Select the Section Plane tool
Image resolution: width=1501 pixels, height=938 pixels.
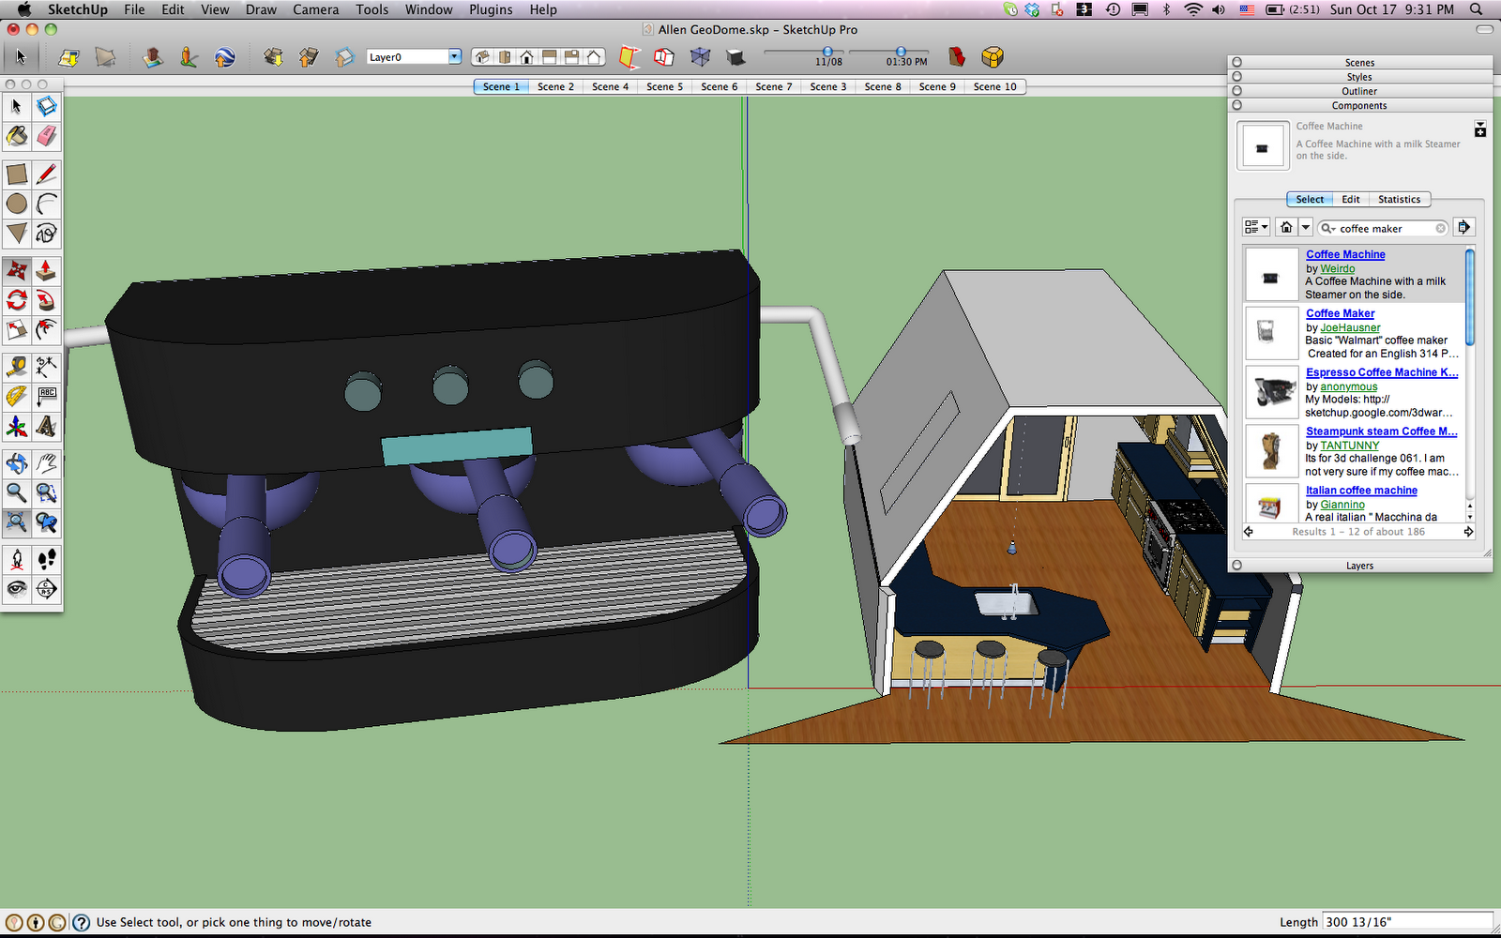click(47, 589)
